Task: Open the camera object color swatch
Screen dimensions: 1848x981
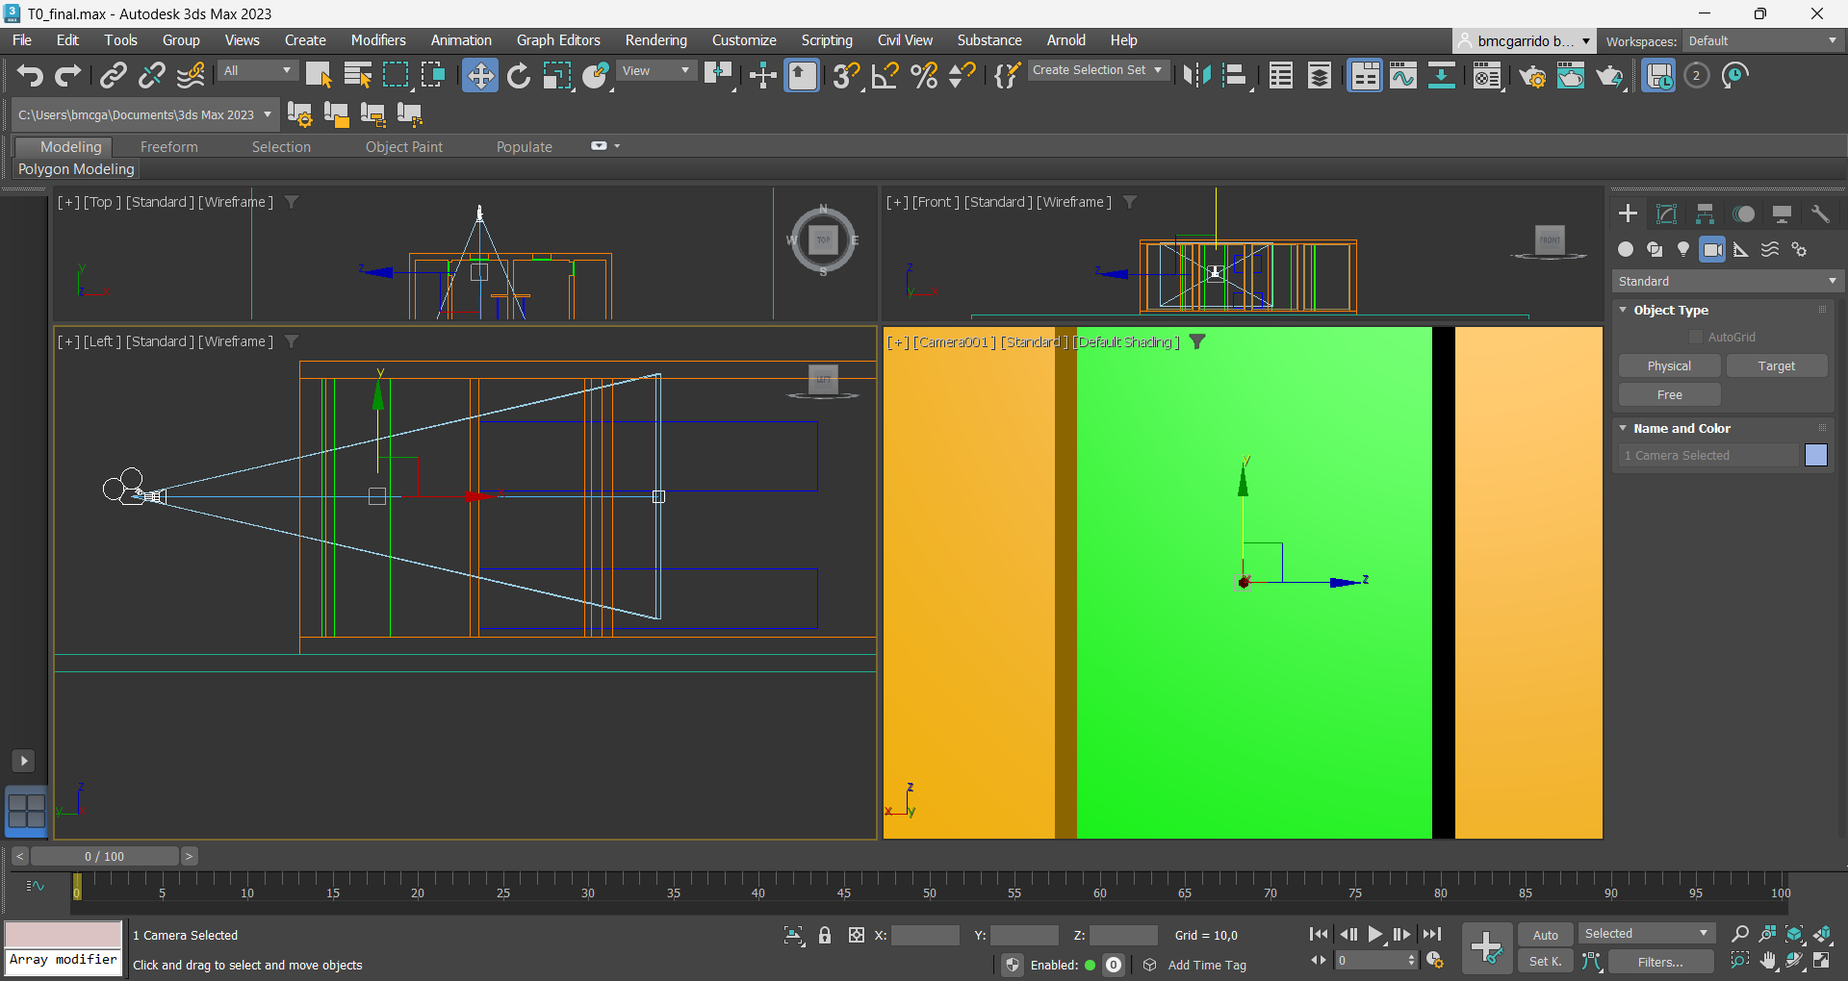Action: 1815,455
